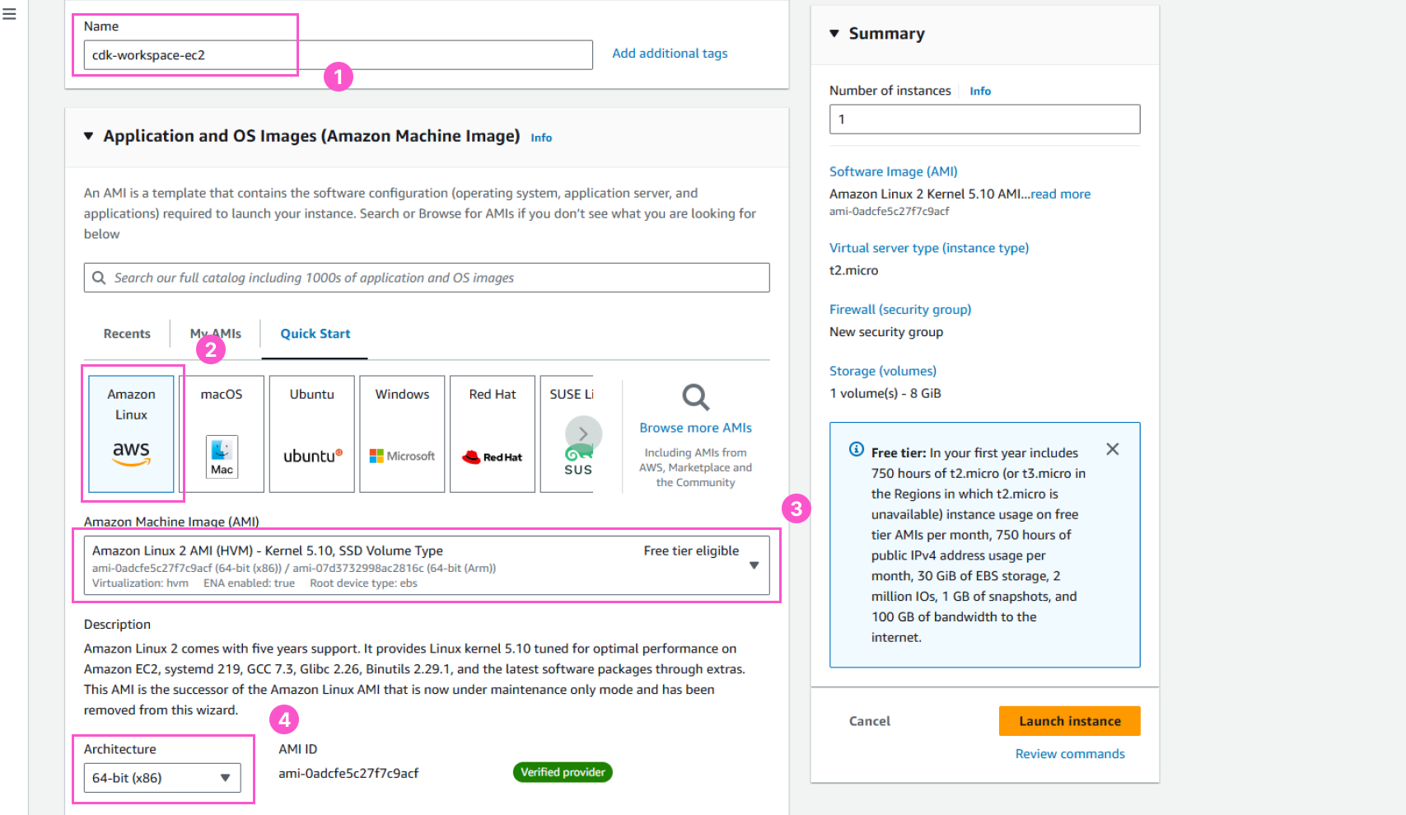This screenshot has width=1406, height=815.
Task: Select the Red Hat AMI tile
Action: coord(493,433)
